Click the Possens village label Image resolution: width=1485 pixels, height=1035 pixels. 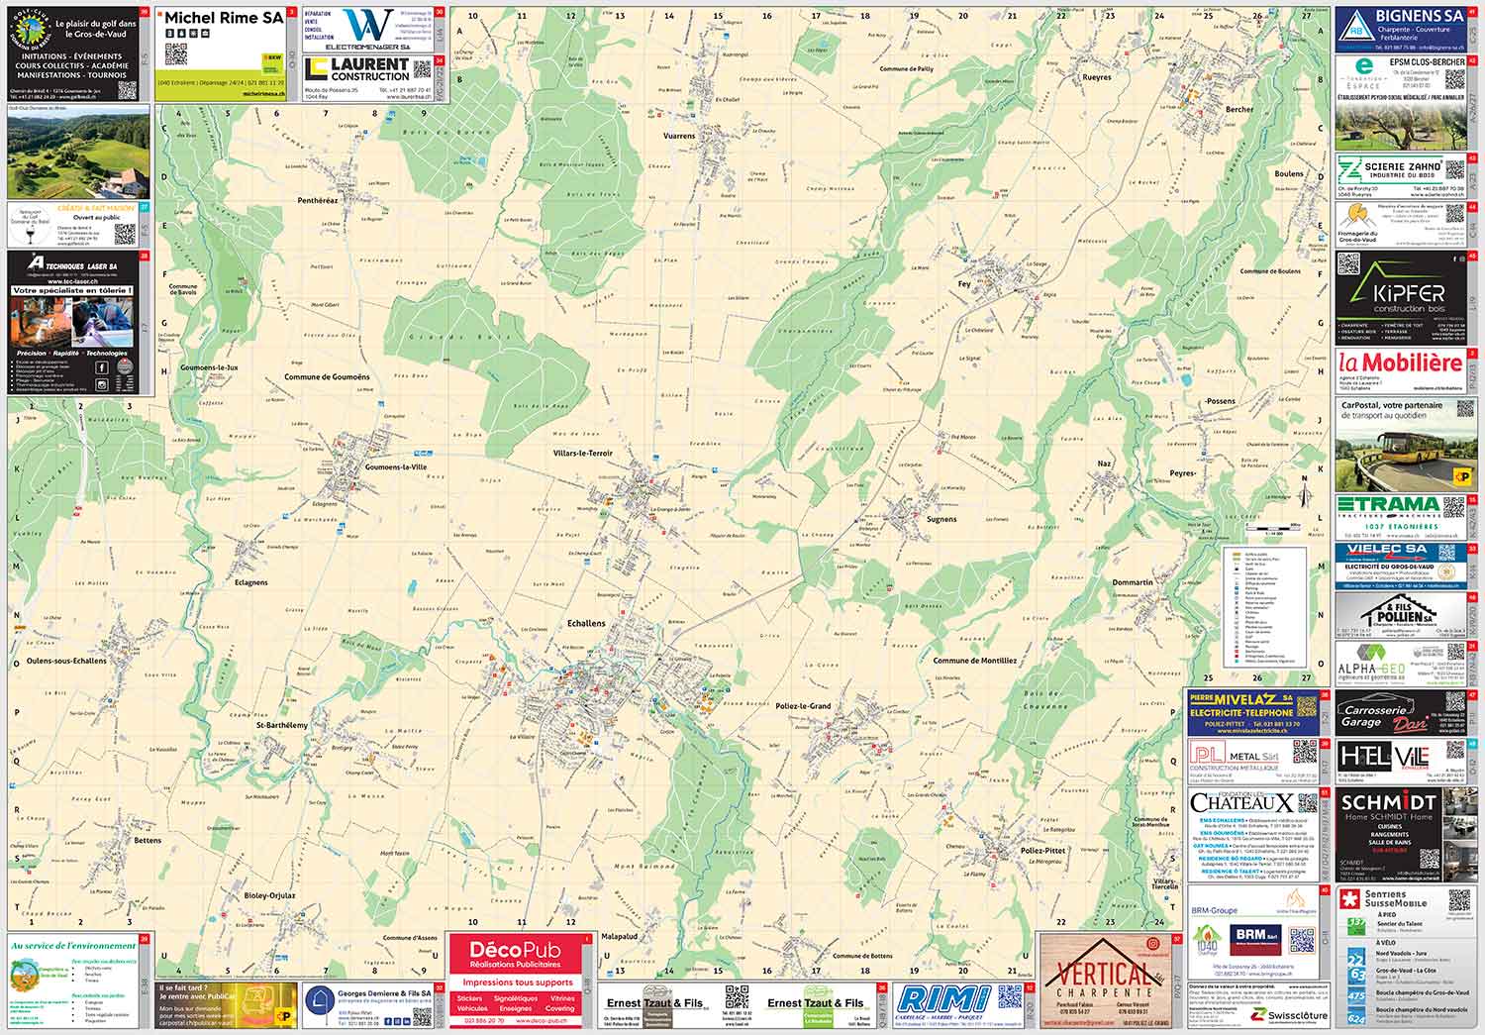pyautogui.click(x=1220, y=401)
